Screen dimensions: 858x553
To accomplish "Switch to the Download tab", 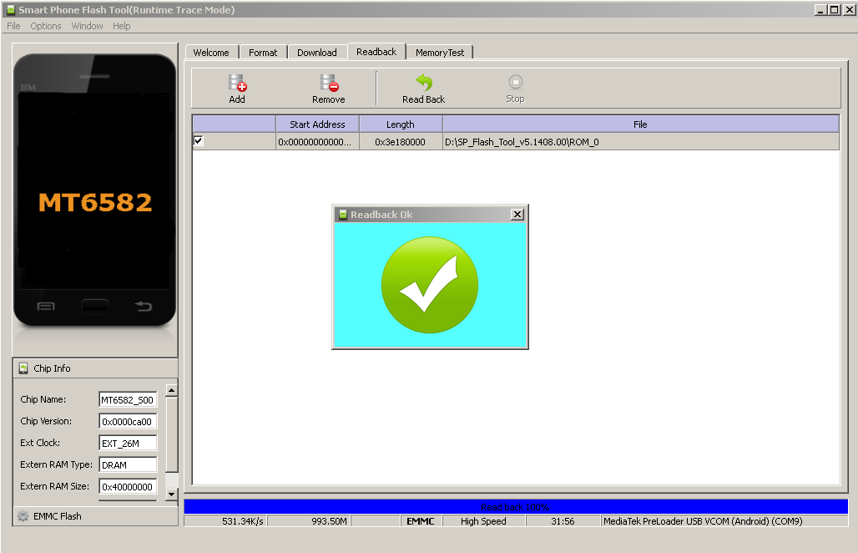I will 317,53.
